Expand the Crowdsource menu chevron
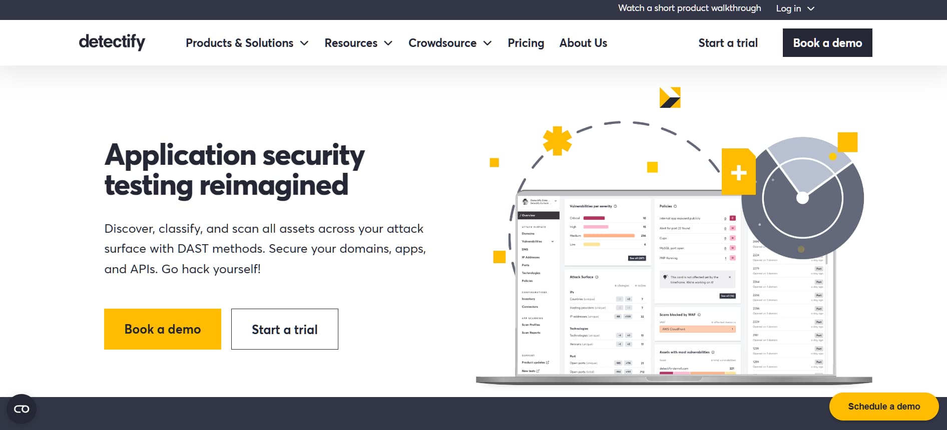Viewport: 947px width, 430px height. click(x=488, y=43)
